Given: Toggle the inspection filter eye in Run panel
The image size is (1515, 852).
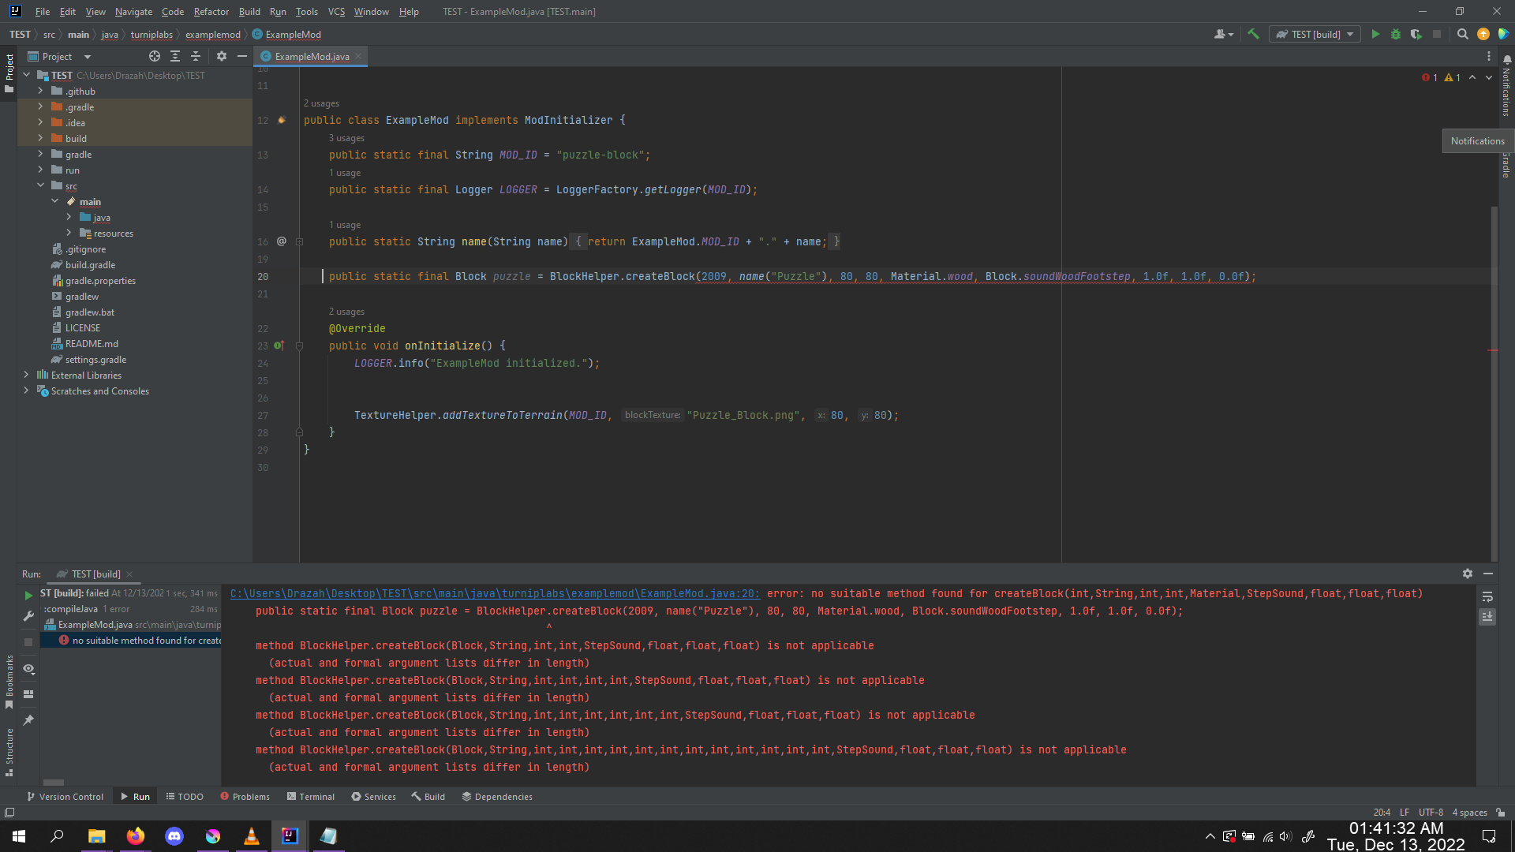Looking at the screenshot, I should point(28,668).
